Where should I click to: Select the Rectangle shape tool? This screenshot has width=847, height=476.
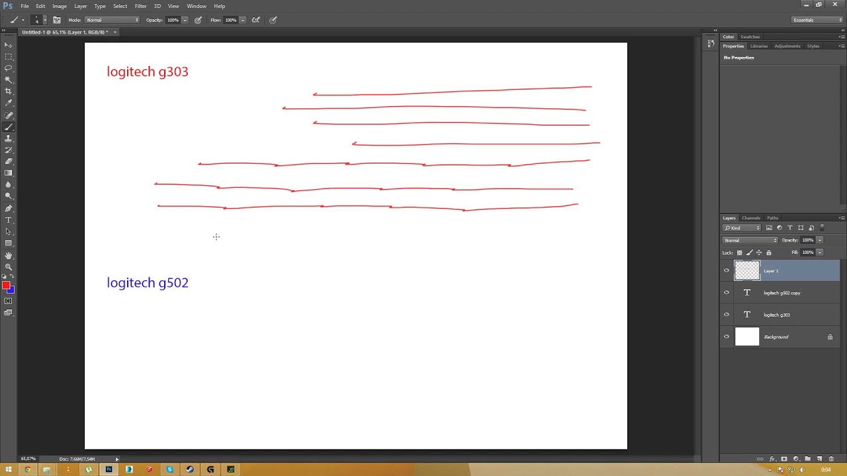pyautogui.click(x=9, y=243)
